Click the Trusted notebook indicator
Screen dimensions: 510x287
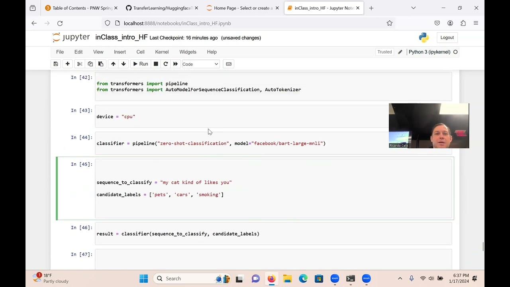point(384,52)
